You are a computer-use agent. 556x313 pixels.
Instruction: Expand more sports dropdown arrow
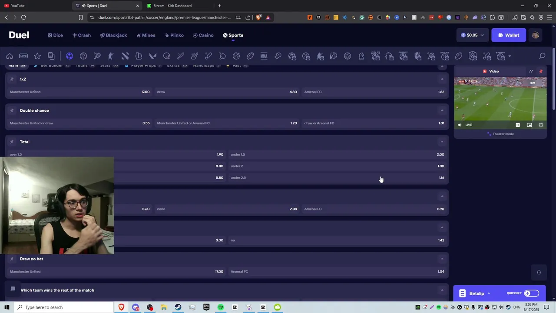(x=510, y=56)
